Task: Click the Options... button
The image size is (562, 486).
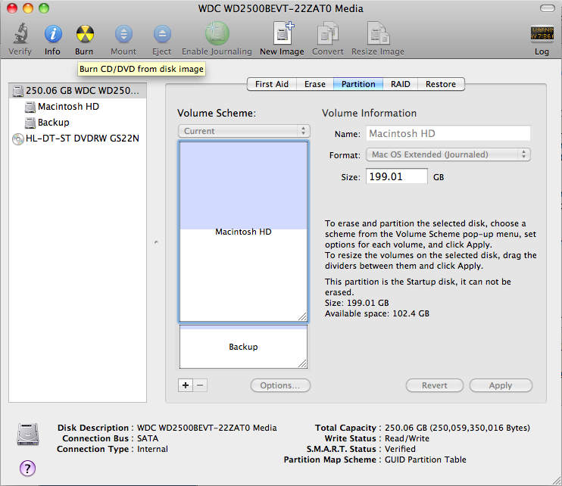Action: (279, 385)
